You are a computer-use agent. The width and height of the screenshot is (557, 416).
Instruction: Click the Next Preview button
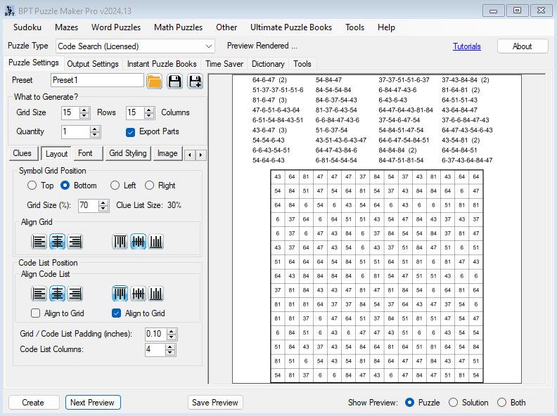point(93,403)
